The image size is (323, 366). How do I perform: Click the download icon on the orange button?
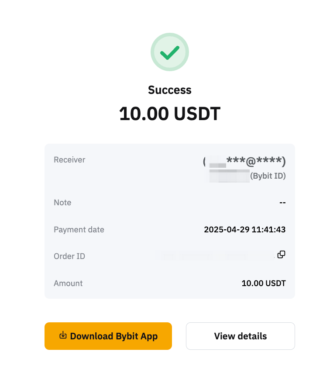(63, 335)
